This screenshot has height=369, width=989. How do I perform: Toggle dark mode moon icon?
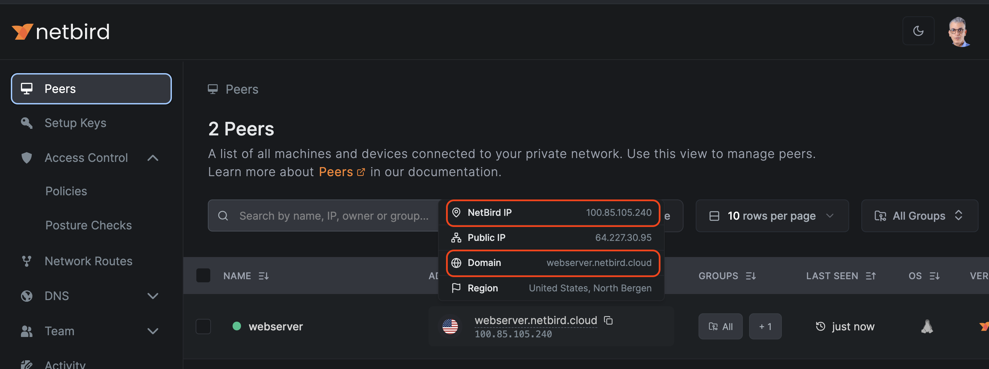918,31
